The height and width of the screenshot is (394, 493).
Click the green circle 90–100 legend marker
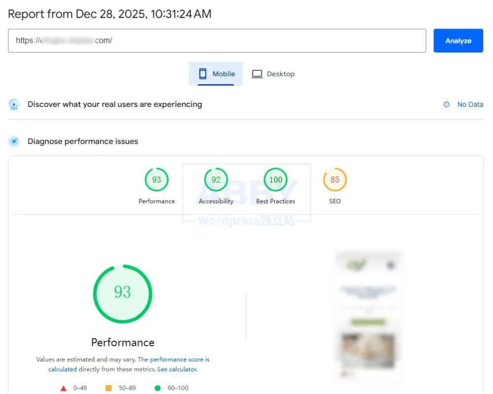158,388
